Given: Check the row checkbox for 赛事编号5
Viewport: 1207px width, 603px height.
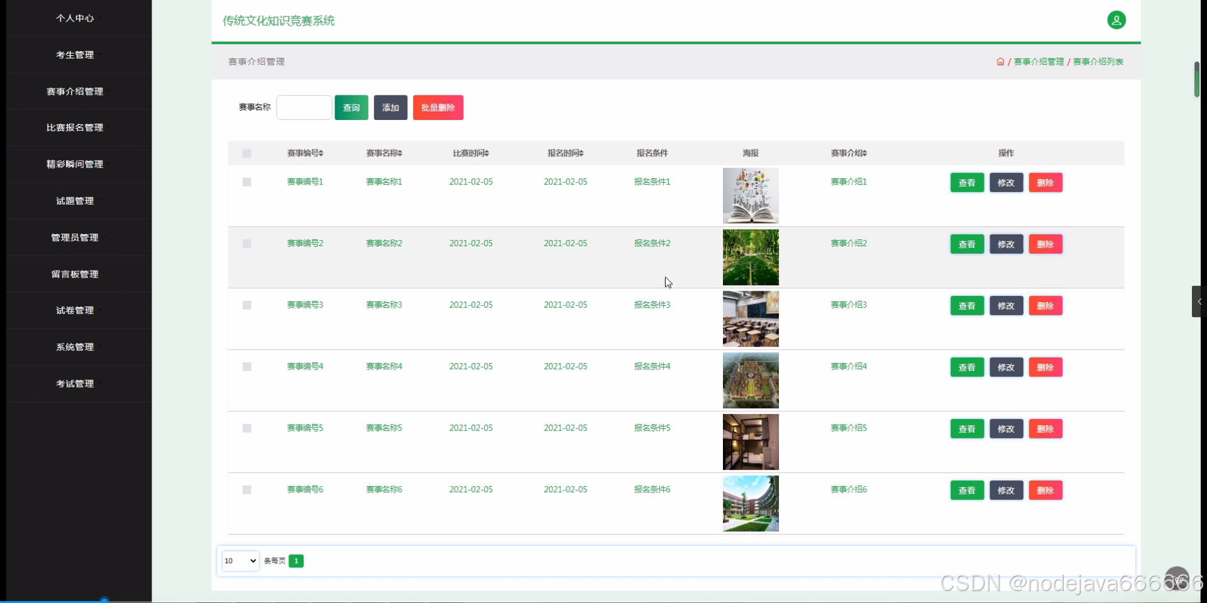Looking at the screenshot, I should pos(247,428).
